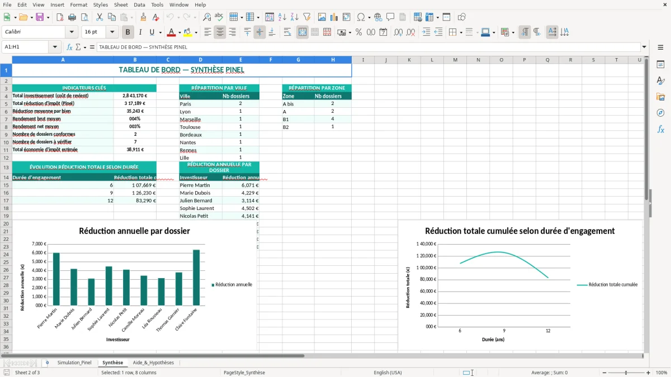
Task: Run the spelling check (abc icon)
Action: [x=219, y=17]
